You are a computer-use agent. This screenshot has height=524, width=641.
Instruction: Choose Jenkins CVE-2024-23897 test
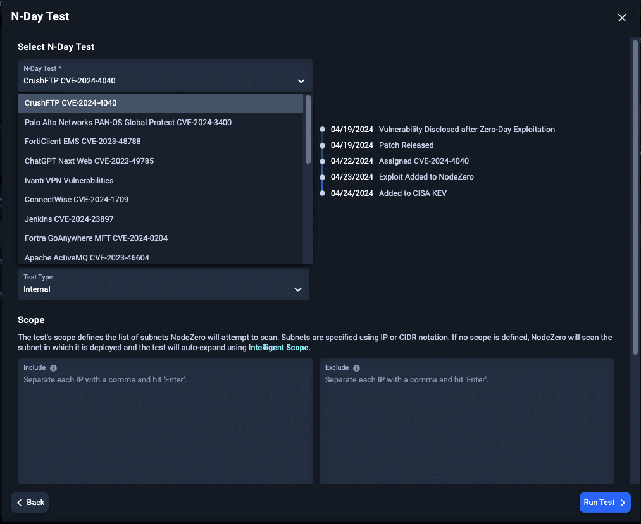161,219
